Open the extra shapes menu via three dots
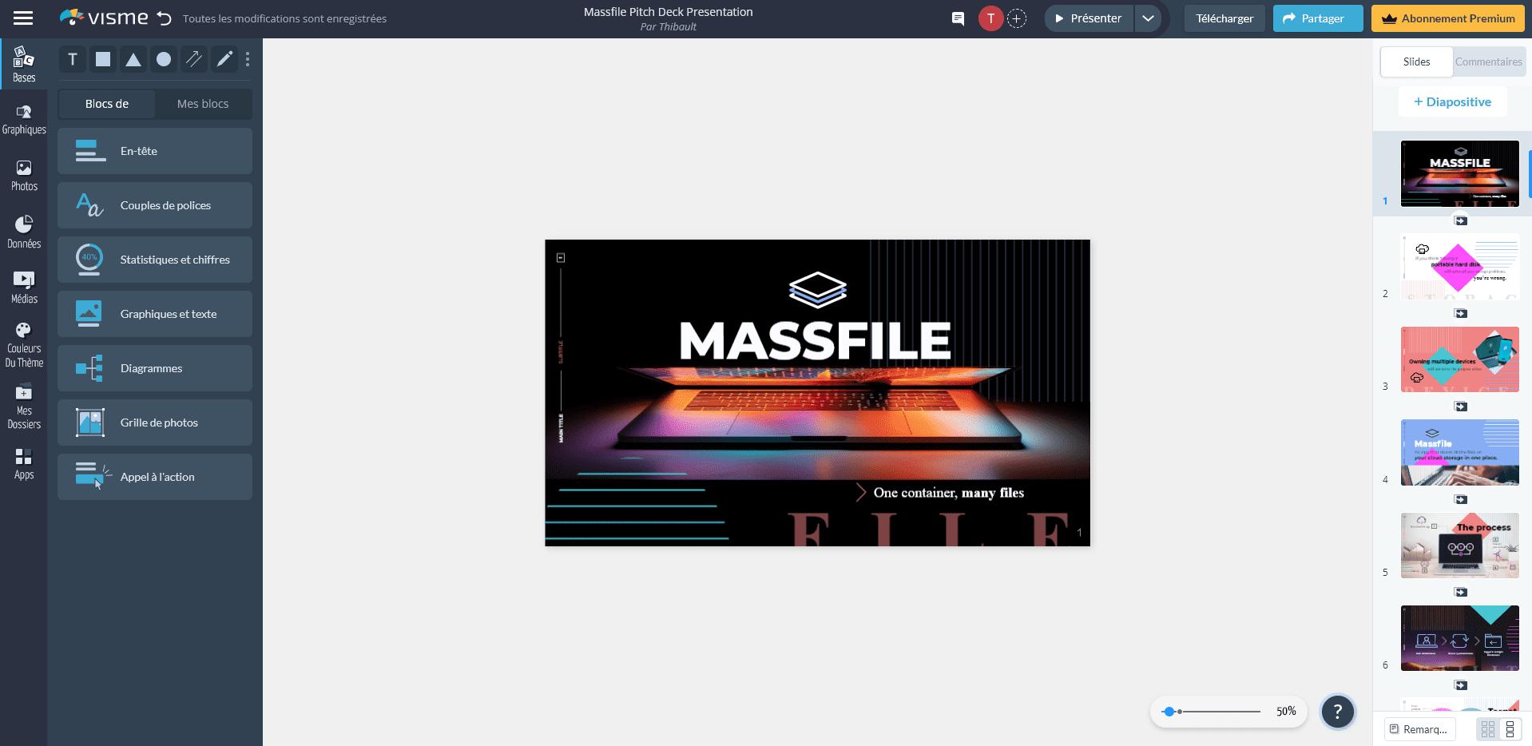This screenshot has height=746, width=1532. [x=248, y=58]
